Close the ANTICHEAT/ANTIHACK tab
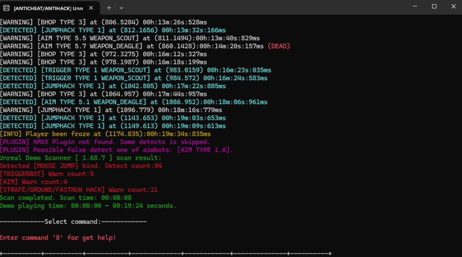Image resolution: width=462 pixels, height=257 pixels. tap(91, 8)
